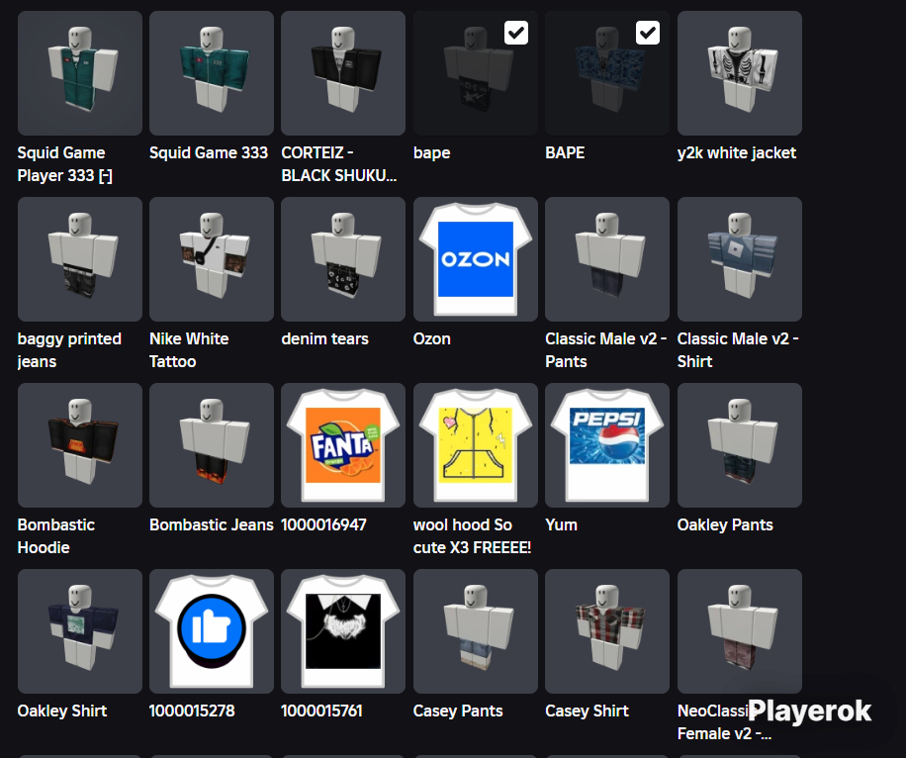Select the Oakley Shirt thumbnail
The width and height of the screenshot is (906, 758).
pos(80,631)
